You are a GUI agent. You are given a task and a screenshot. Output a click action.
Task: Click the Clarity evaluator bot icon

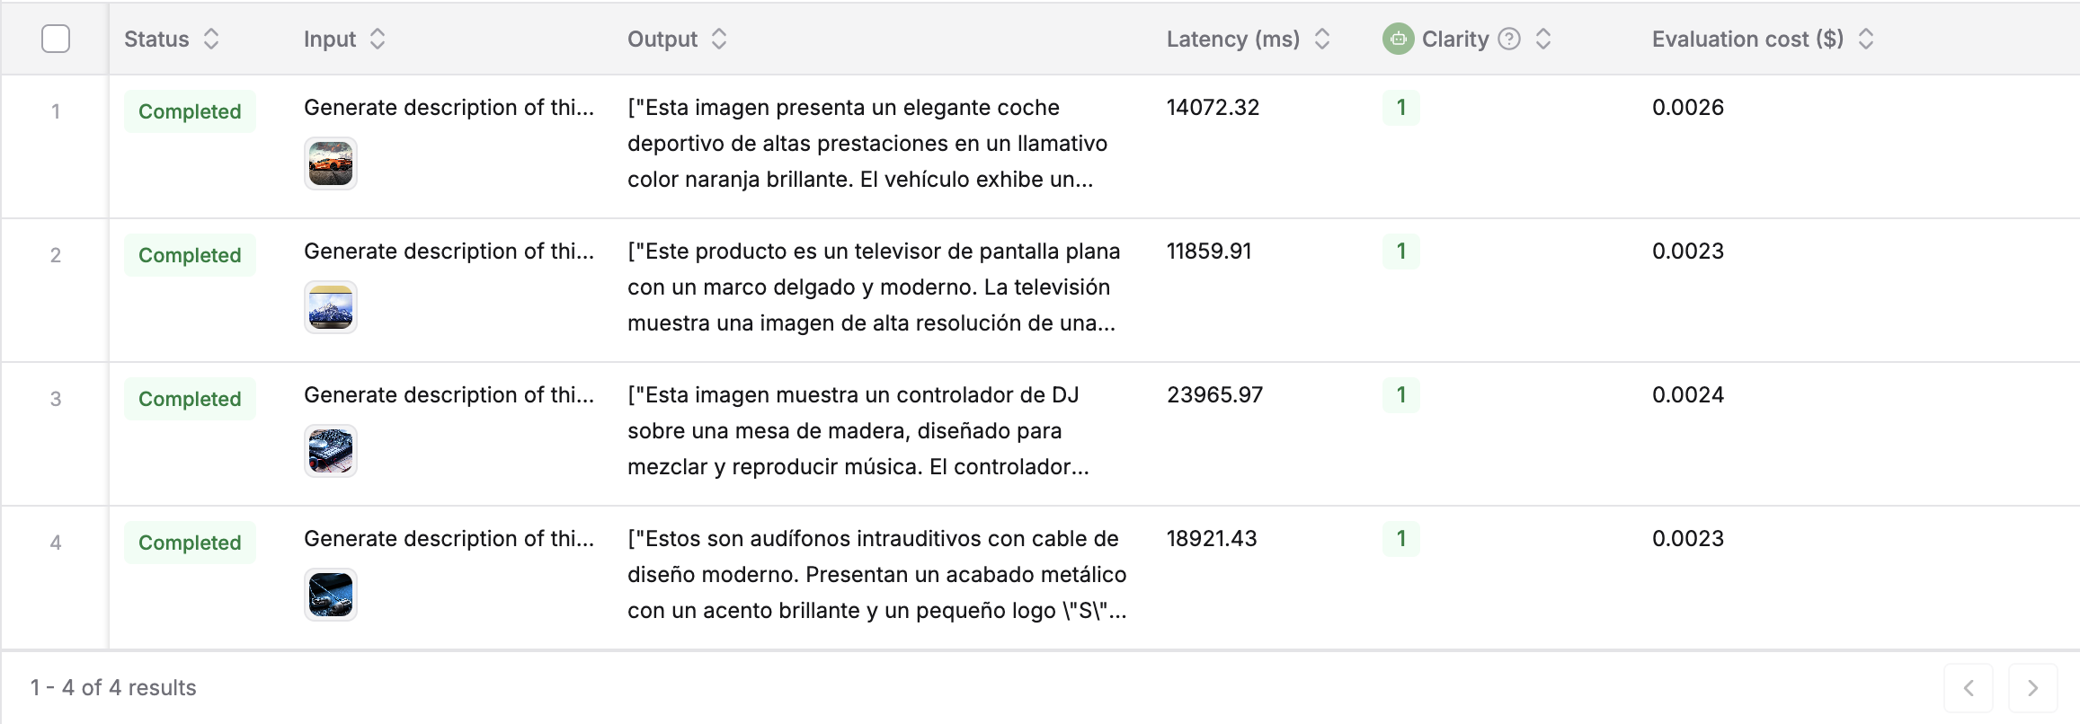point(1400,39)
